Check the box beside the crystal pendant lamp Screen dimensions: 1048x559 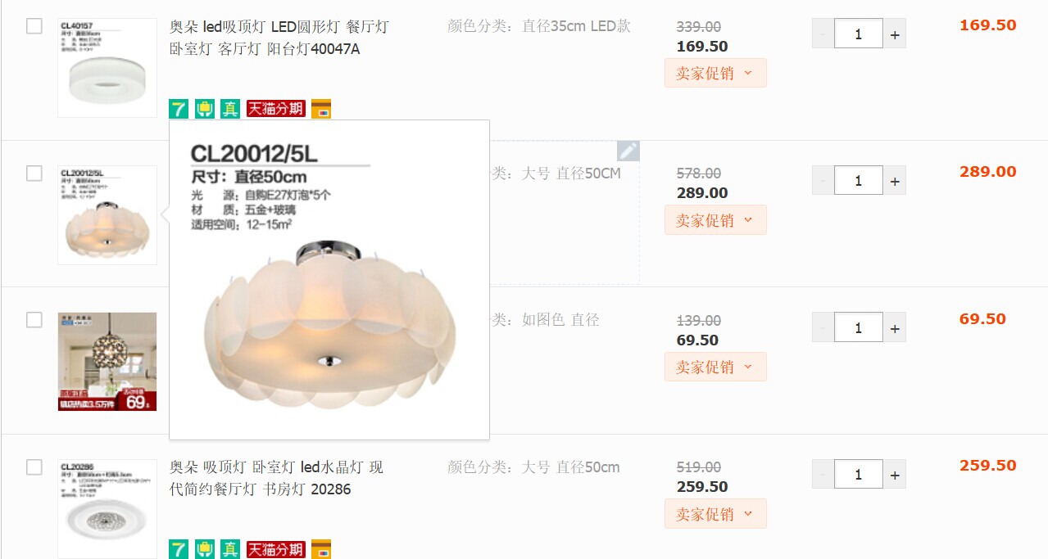tap(34, 320)
